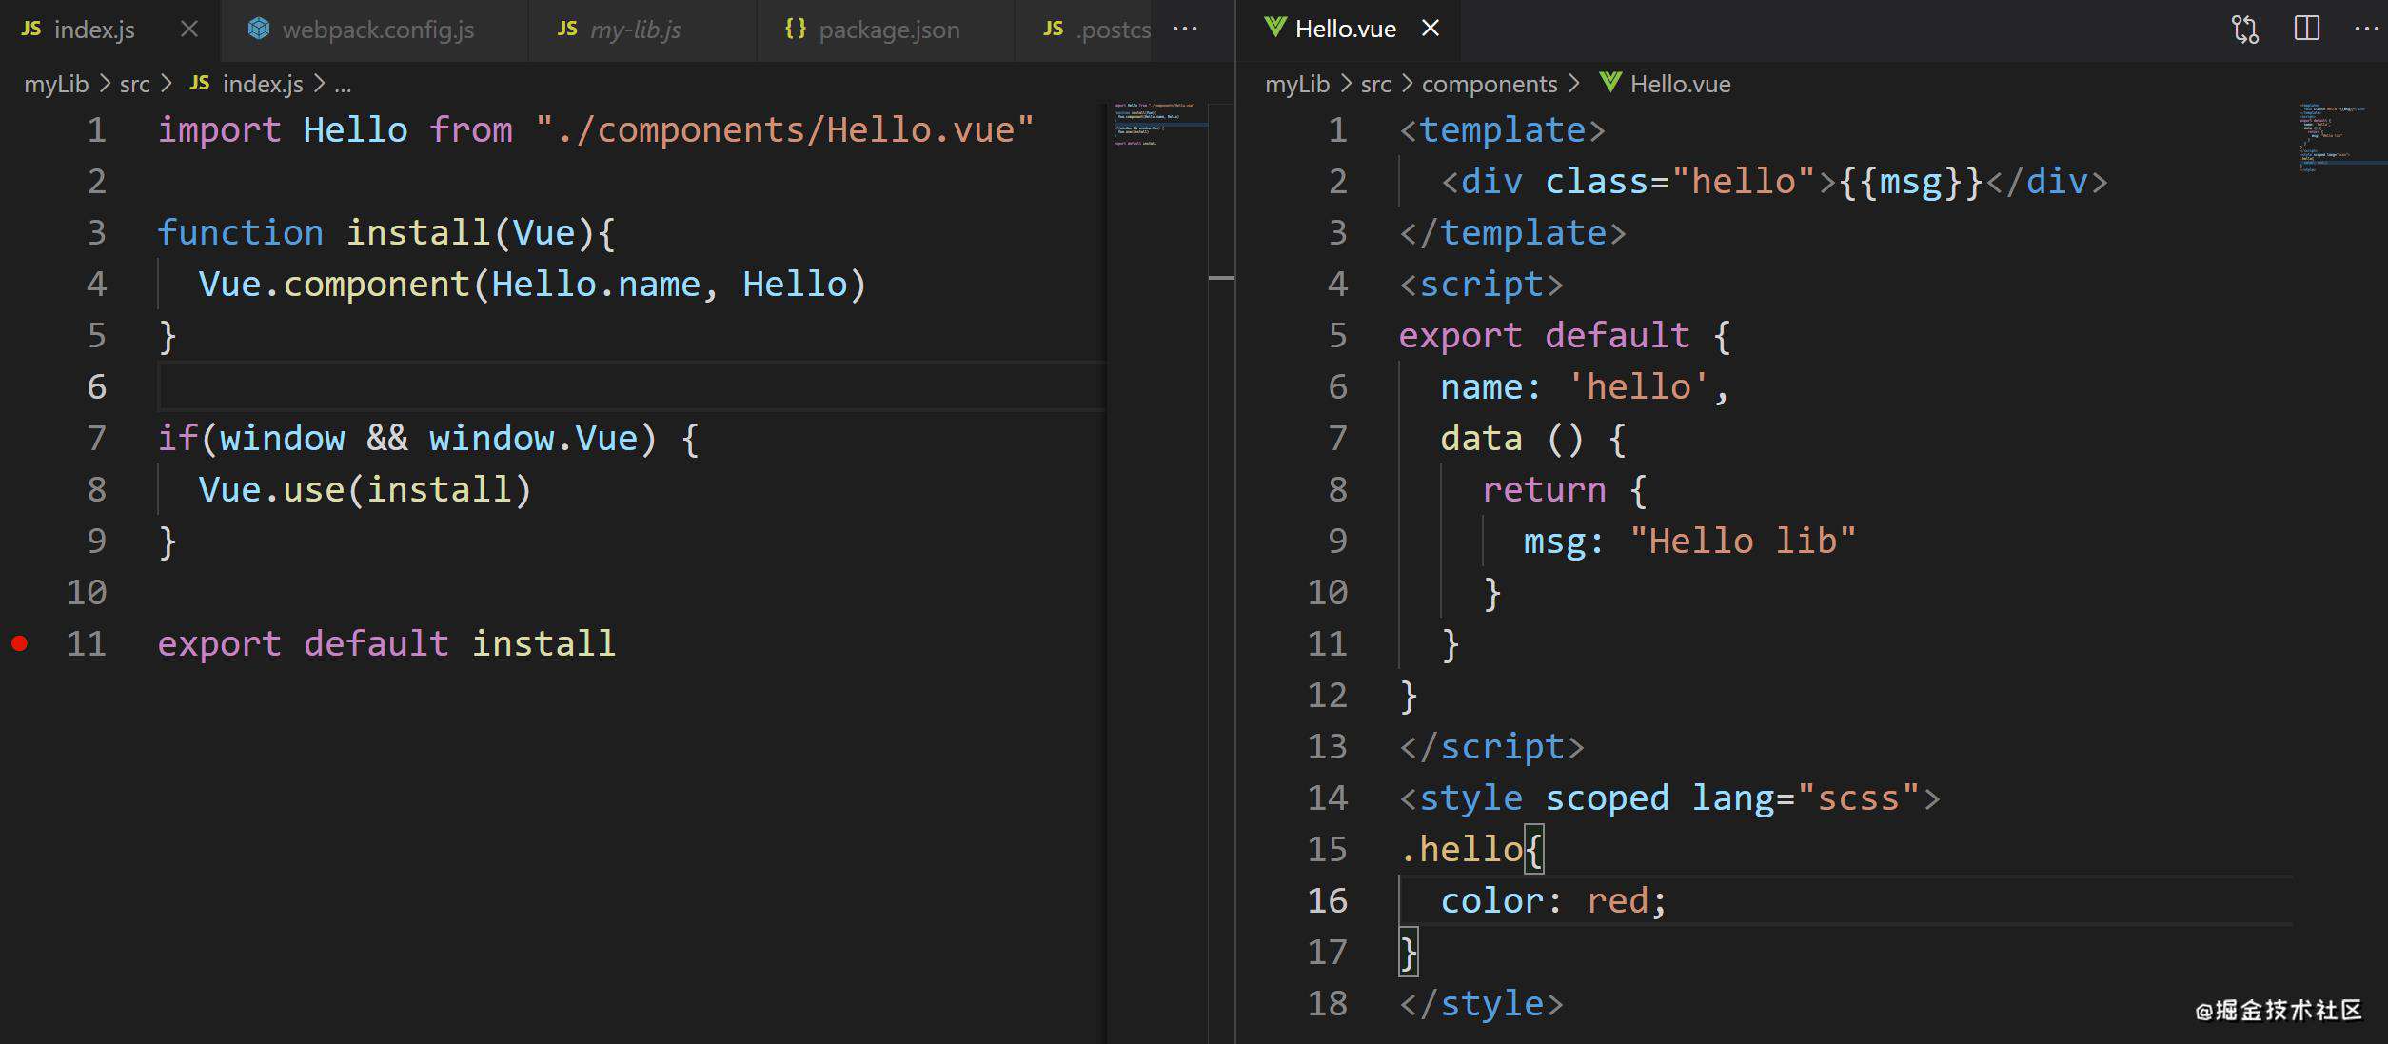Click webpack cube icon on webpack.config.js tab
Image resolution: width=2388 pixels, height=1044 pixels.
(x=258, y=29)
